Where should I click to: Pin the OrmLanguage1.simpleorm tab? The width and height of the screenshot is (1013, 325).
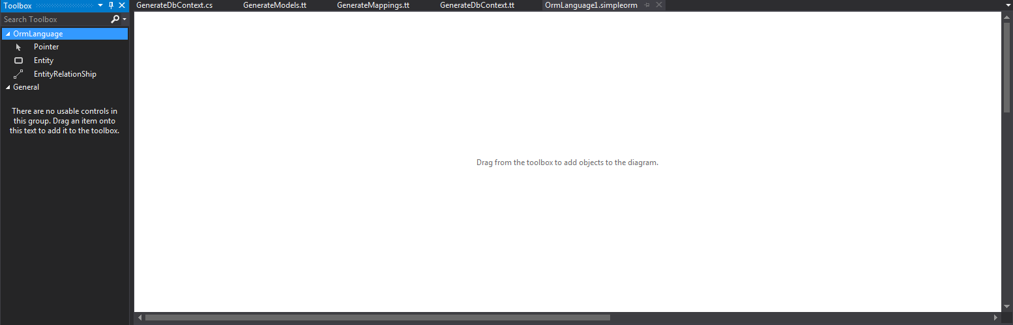point(647,5)
